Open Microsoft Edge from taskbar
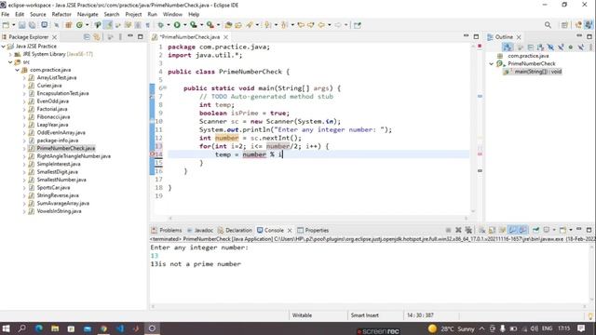 tap(38, 328)
